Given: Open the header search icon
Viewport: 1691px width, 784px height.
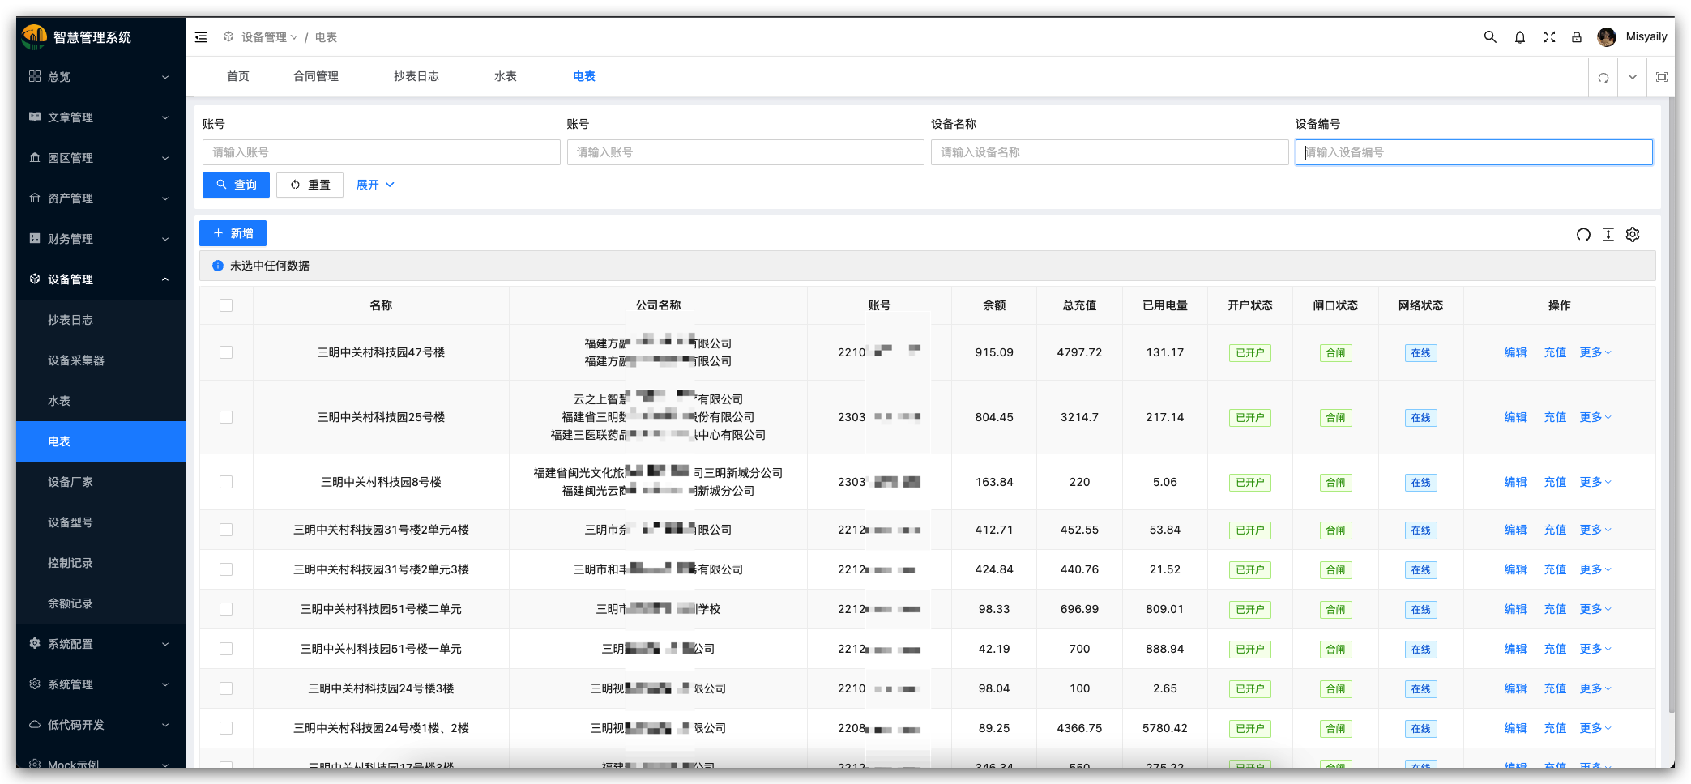Looking at the screenshot, I should click(x=1490, y=37).
